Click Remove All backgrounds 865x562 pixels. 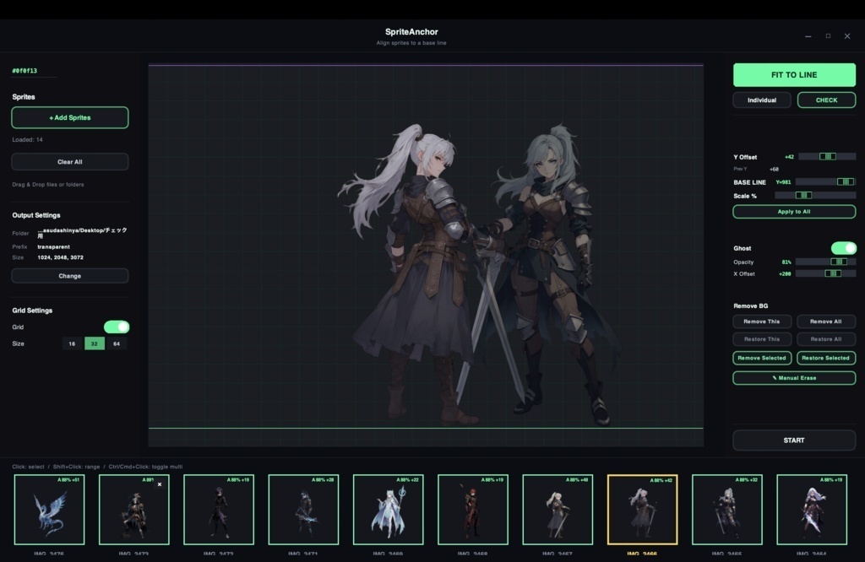pos(826,322)
